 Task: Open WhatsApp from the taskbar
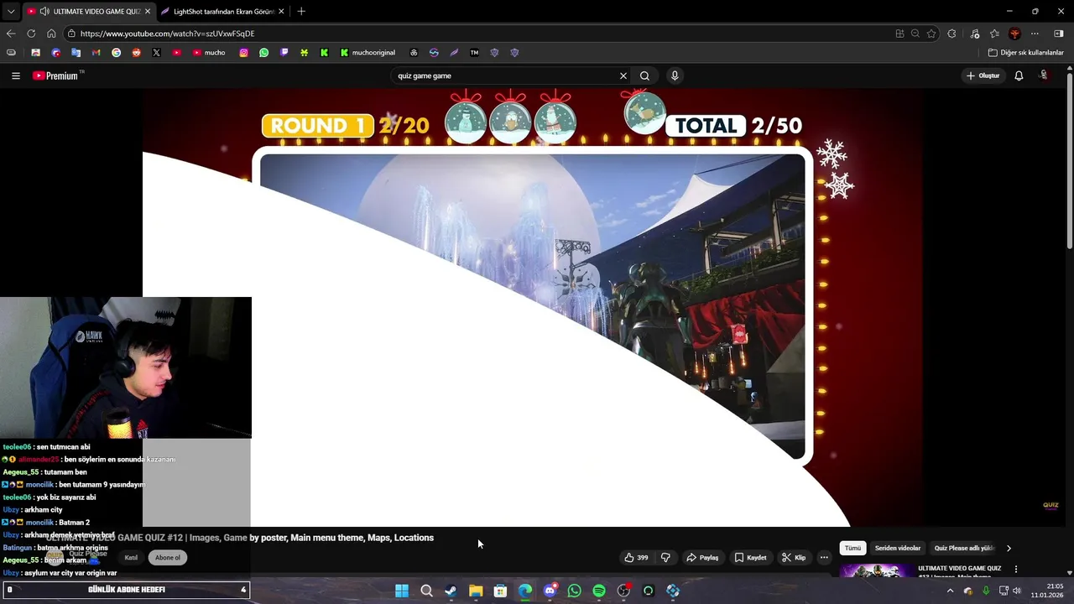[574, 591]
